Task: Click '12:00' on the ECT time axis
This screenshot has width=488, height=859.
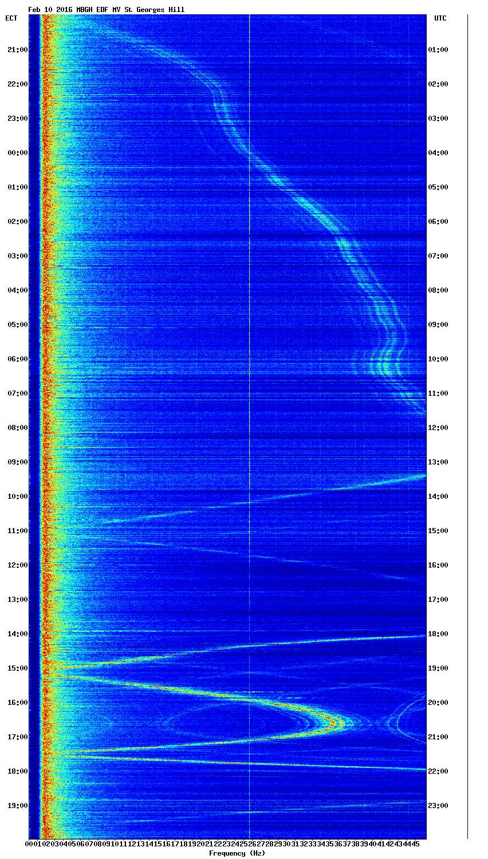Action: (17, 565)
